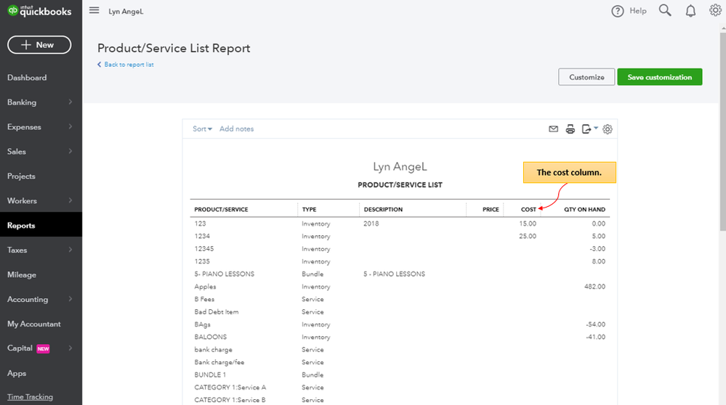726x405 pixels.
Task: Click the TYPE column header
Action: tap(310, 210)
